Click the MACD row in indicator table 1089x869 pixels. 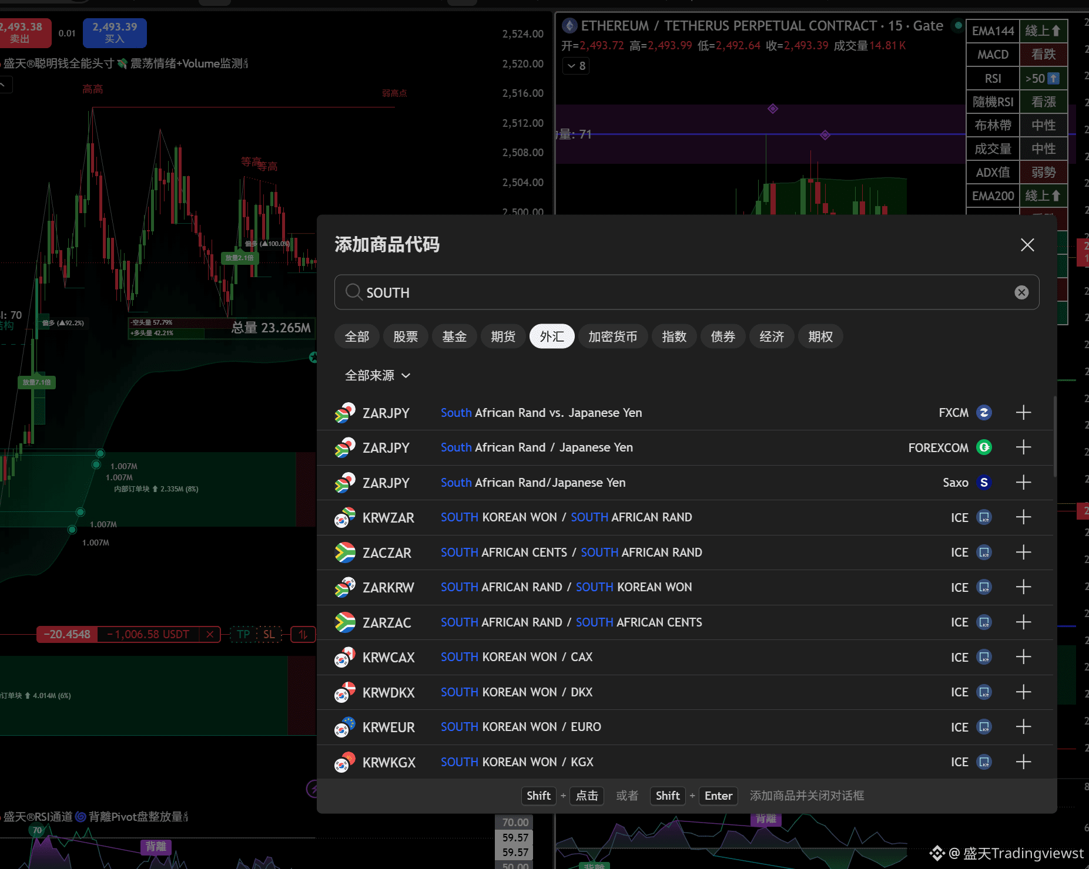1017,55
